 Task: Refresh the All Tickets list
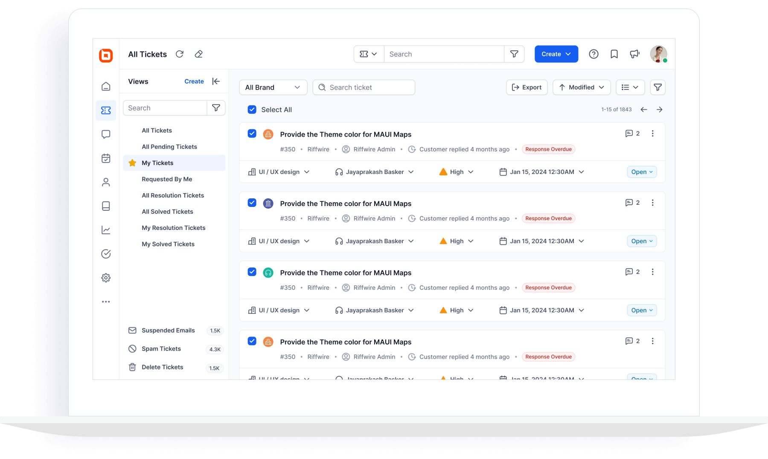[x=180, y=54]
